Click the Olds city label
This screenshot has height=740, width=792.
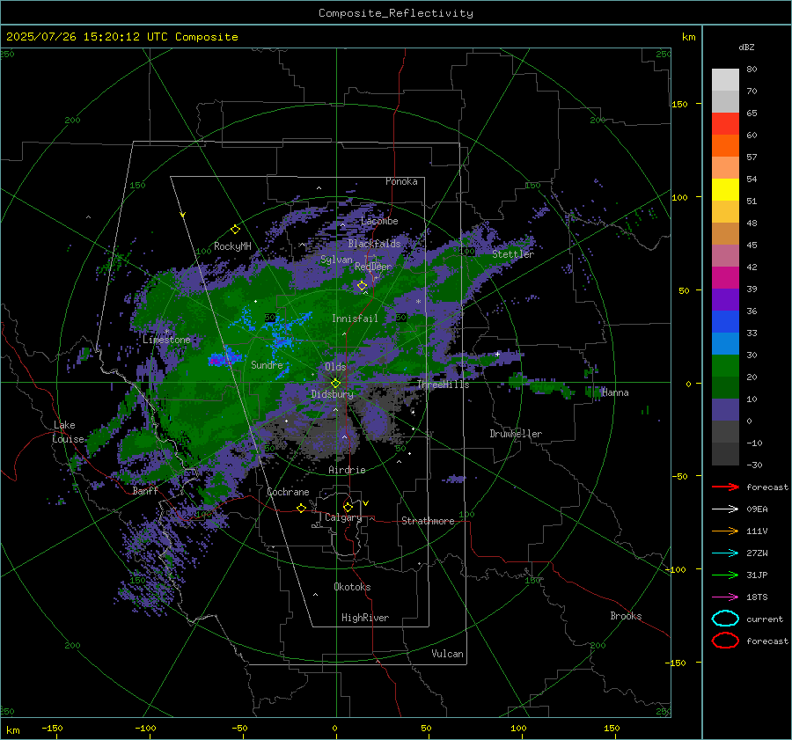(x=335, y=367)
